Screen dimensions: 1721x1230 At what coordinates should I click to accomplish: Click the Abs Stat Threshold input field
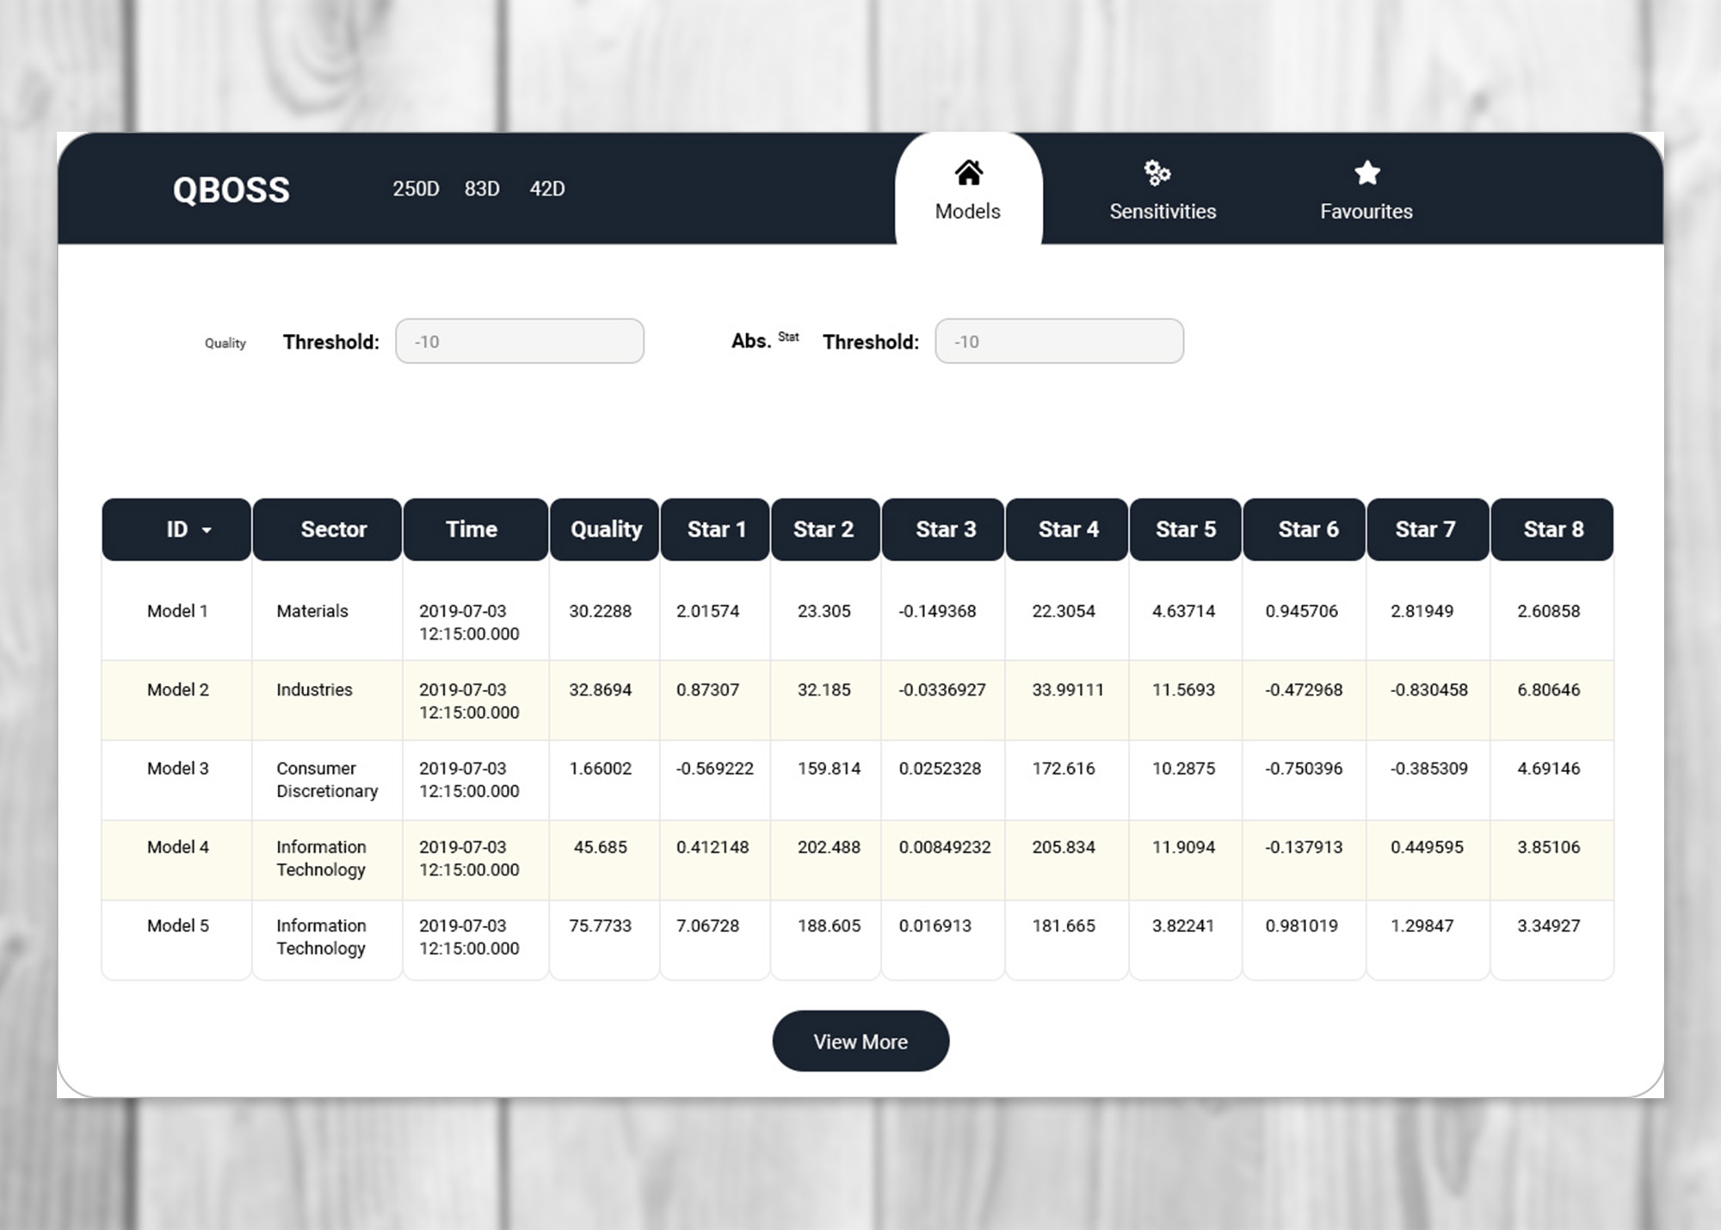[1058, 341]
